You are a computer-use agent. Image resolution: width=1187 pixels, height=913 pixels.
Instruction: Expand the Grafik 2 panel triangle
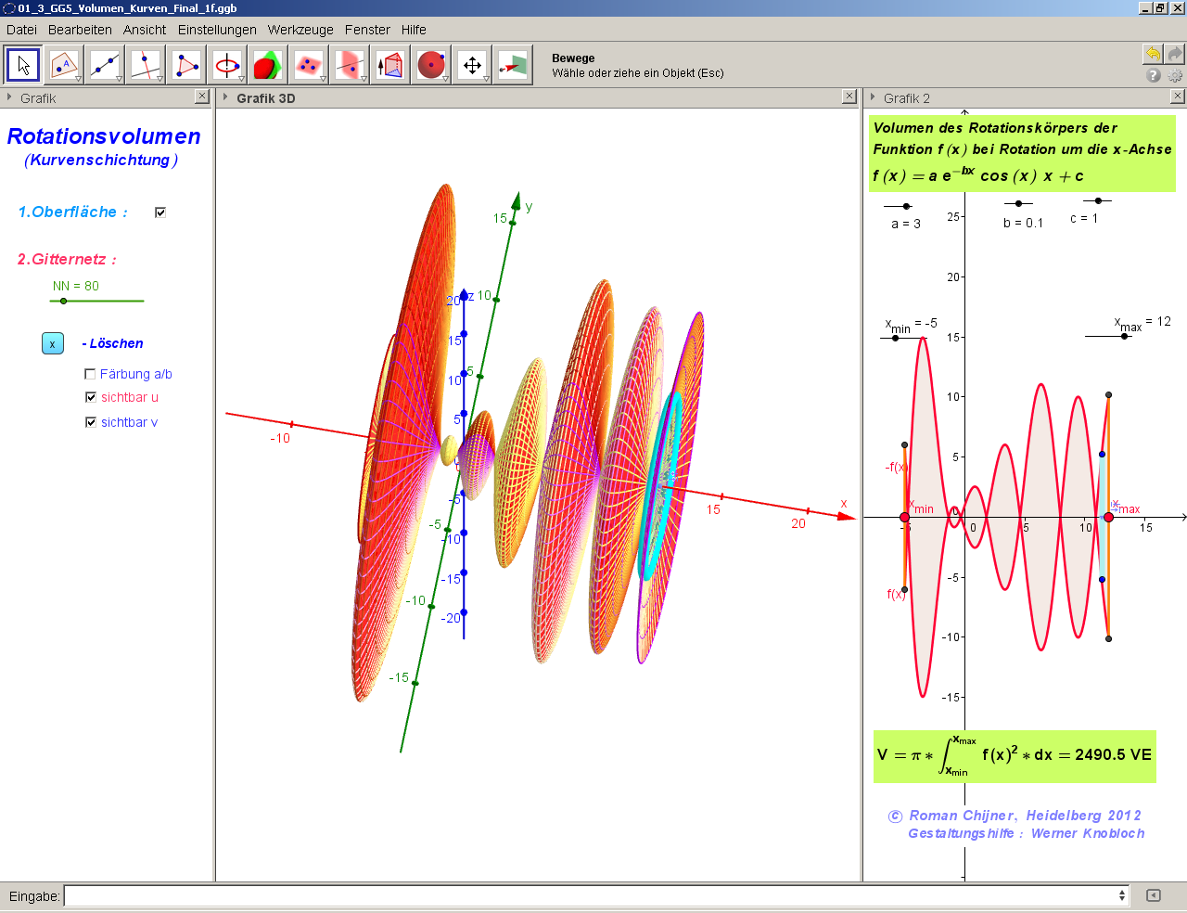tap(872, 97)
